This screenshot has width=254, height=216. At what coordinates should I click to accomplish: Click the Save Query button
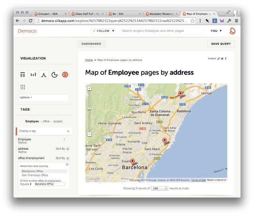tap(221, 44)
